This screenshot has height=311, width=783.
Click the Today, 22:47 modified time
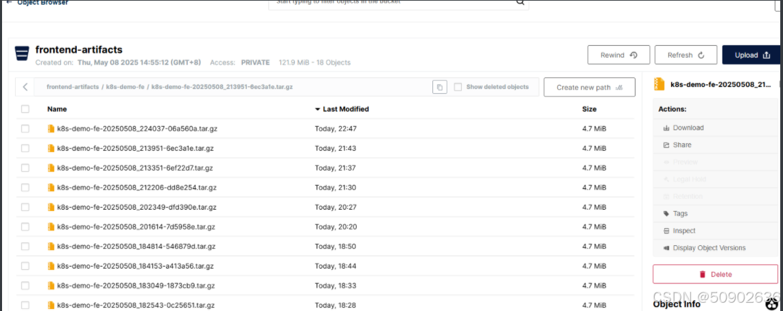(x=336, y=129)
